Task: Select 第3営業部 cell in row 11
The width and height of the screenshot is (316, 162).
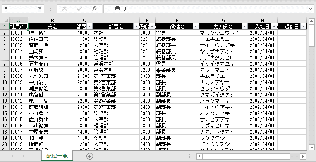Action: pyautogui.click(x=116, y=89)
